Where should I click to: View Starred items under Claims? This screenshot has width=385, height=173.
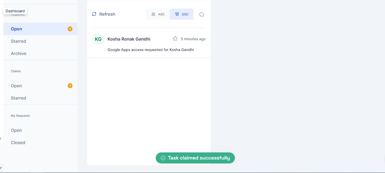pos(18,98)
